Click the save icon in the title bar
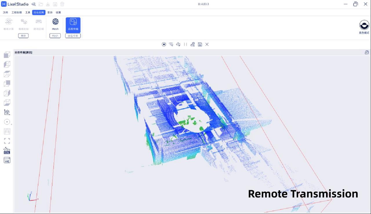 pos(55,4)
